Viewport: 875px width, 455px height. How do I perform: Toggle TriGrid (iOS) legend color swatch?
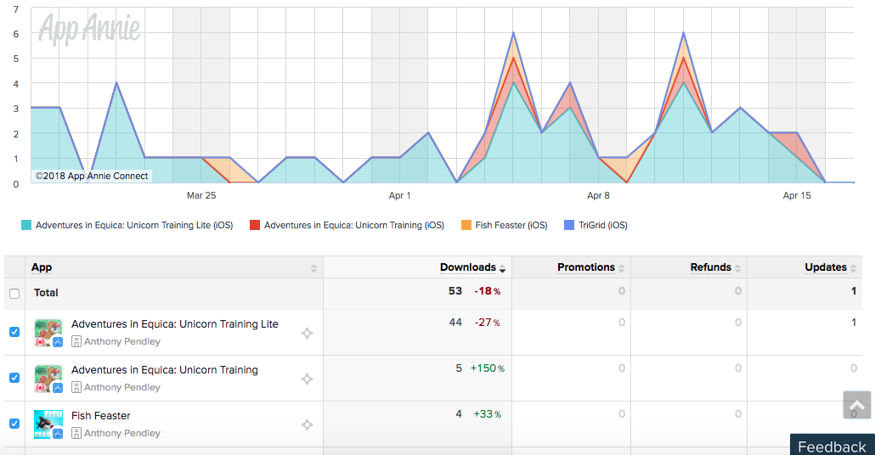[569, 225]
